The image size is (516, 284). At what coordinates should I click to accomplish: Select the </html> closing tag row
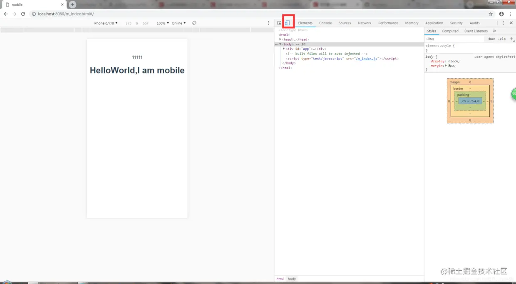285,68
